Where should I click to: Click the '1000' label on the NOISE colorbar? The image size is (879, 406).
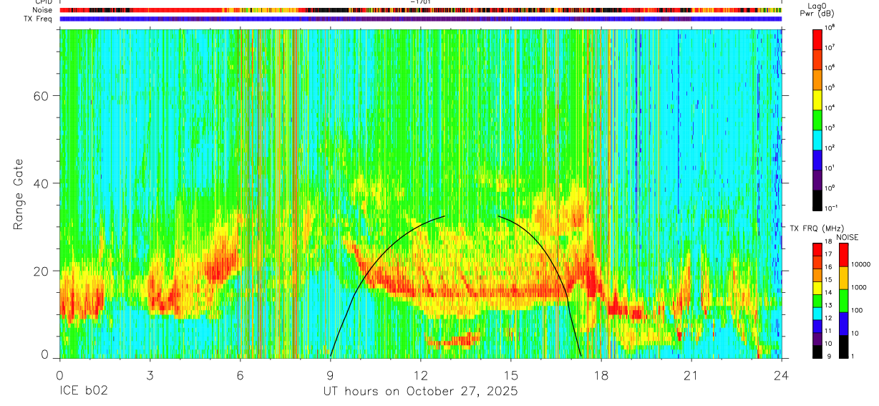coord(860,287)
